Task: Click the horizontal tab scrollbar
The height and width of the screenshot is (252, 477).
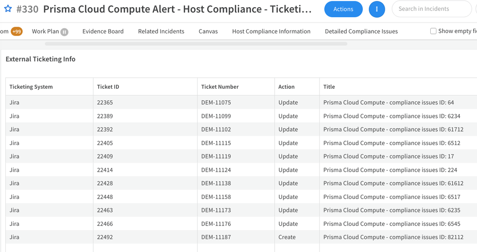Action: pos(196,43)
